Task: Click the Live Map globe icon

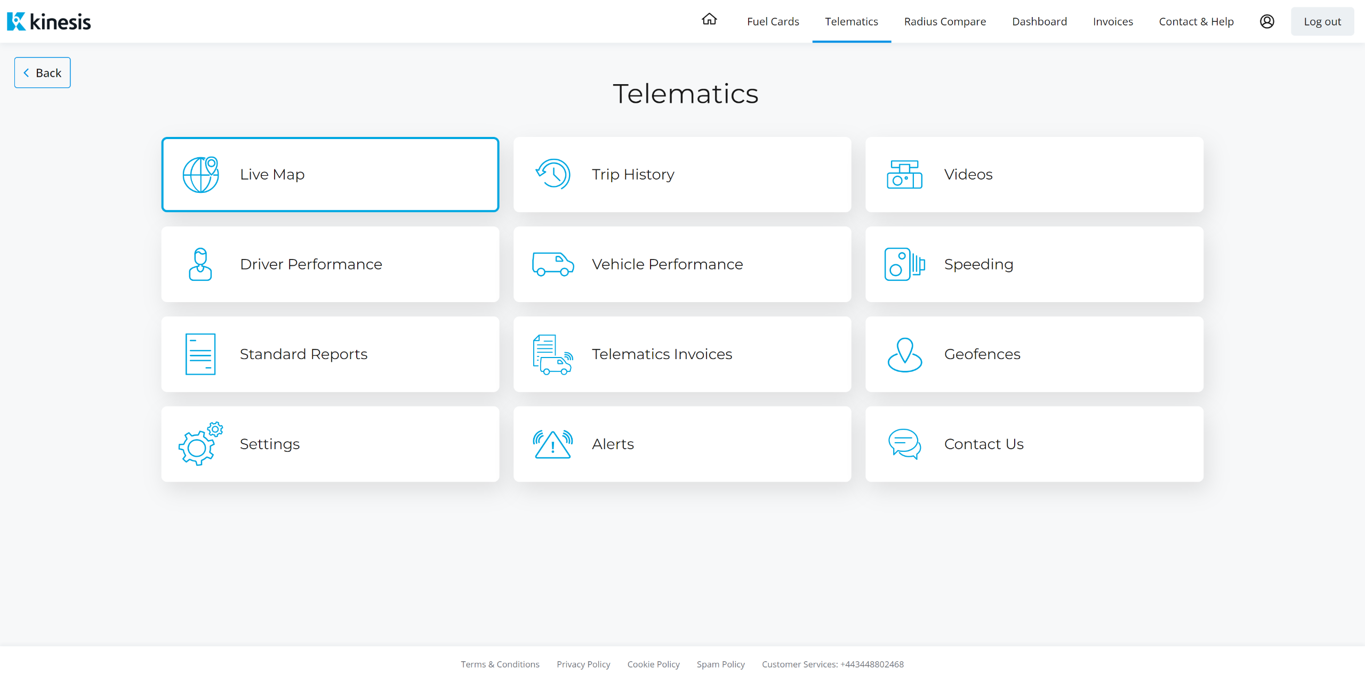Action: [x=200, y=174]
